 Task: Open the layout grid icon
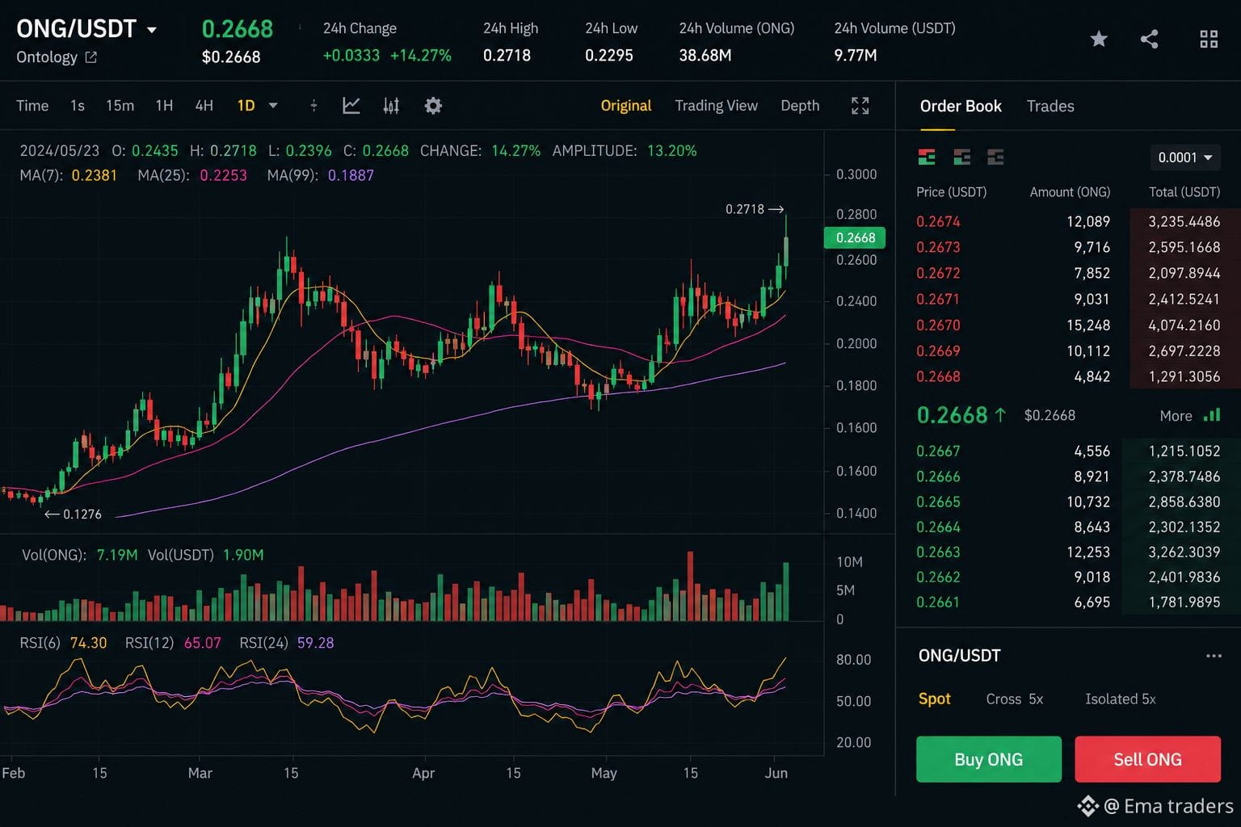pos(1209,39)
